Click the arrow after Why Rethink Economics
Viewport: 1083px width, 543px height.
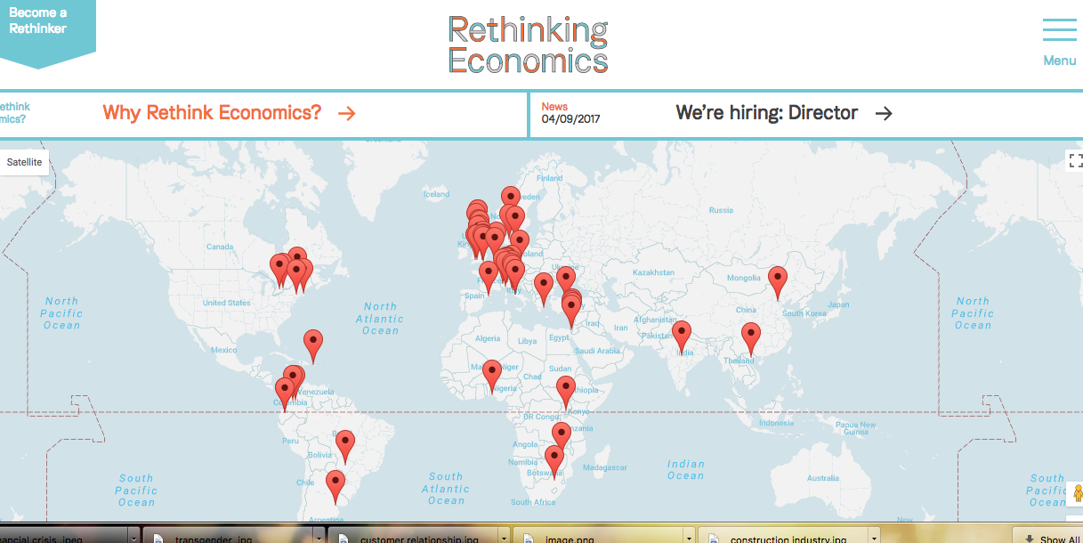click(347, 113)
